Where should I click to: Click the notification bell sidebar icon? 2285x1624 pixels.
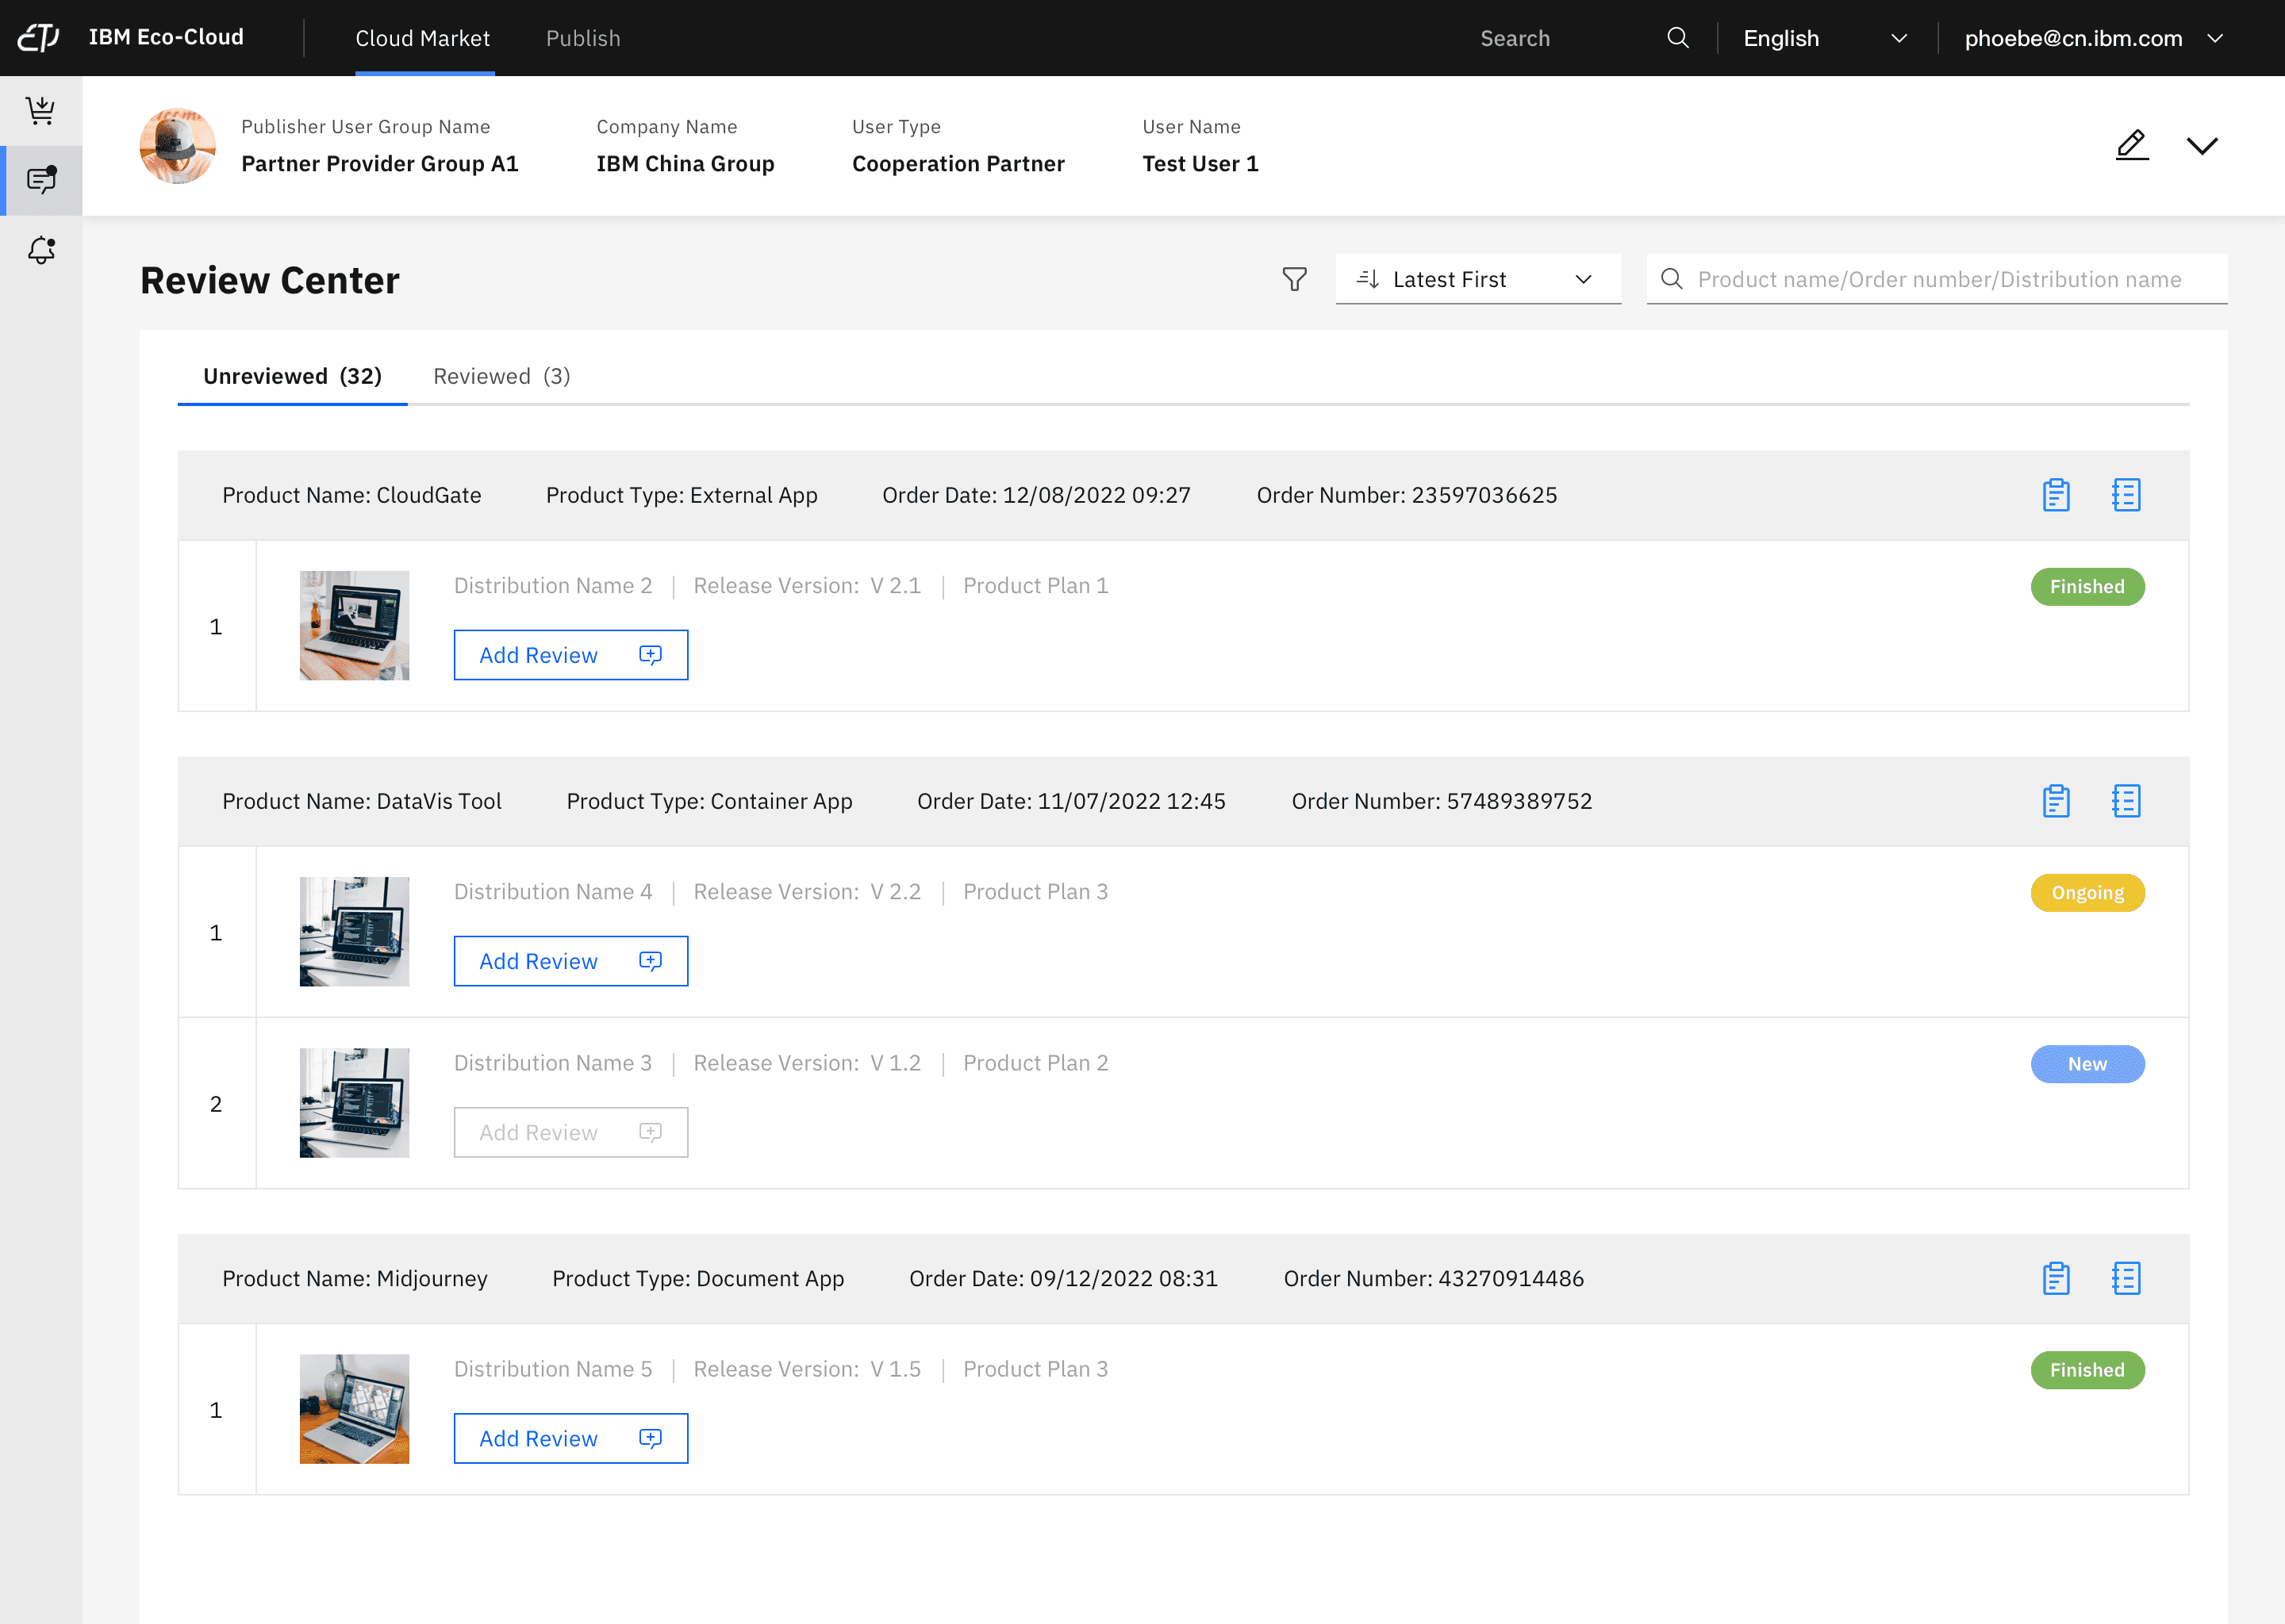point(41,250)
